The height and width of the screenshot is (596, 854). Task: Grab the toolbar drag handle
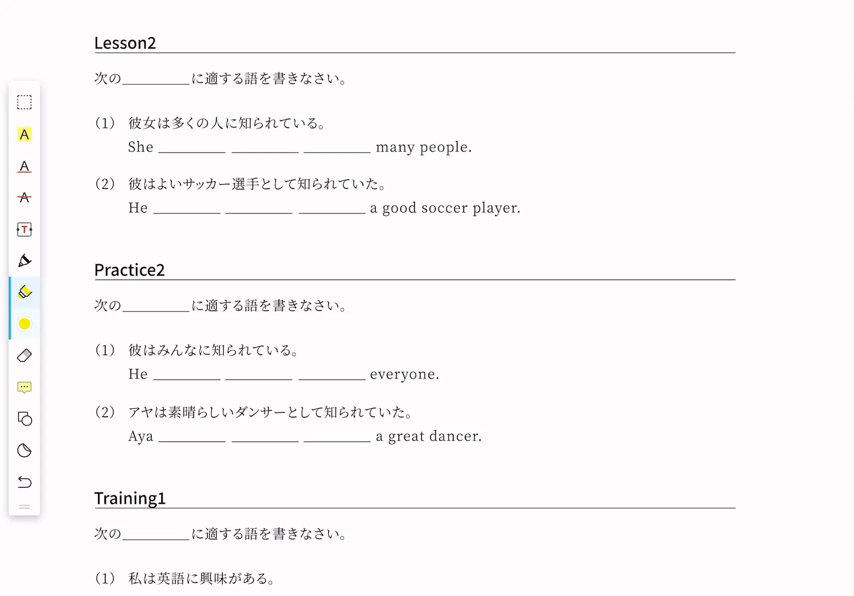[24, 507]
